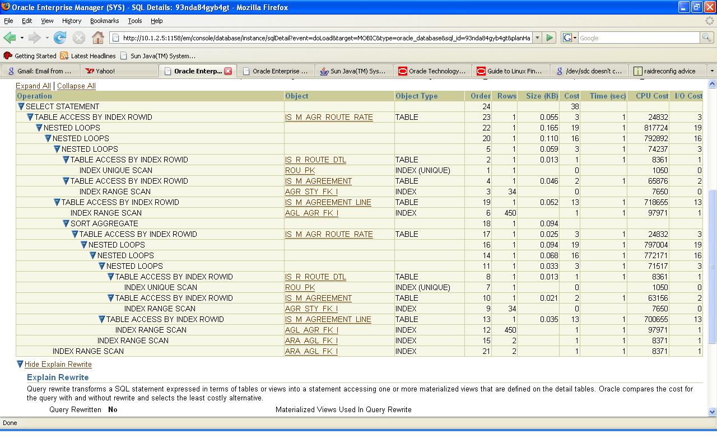
Task: Switch to the Sun Java(TM) Sys tab
Action: click(355, 71)
